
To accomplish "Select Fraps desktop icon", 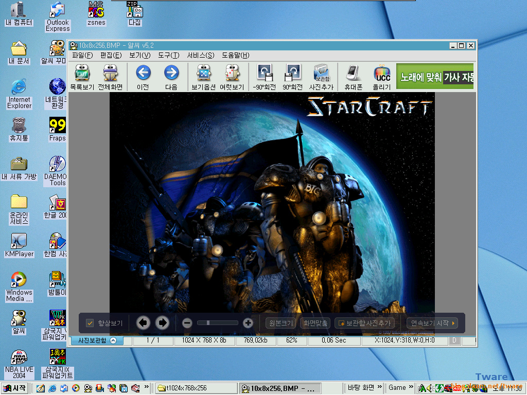I will coord(57,129).
